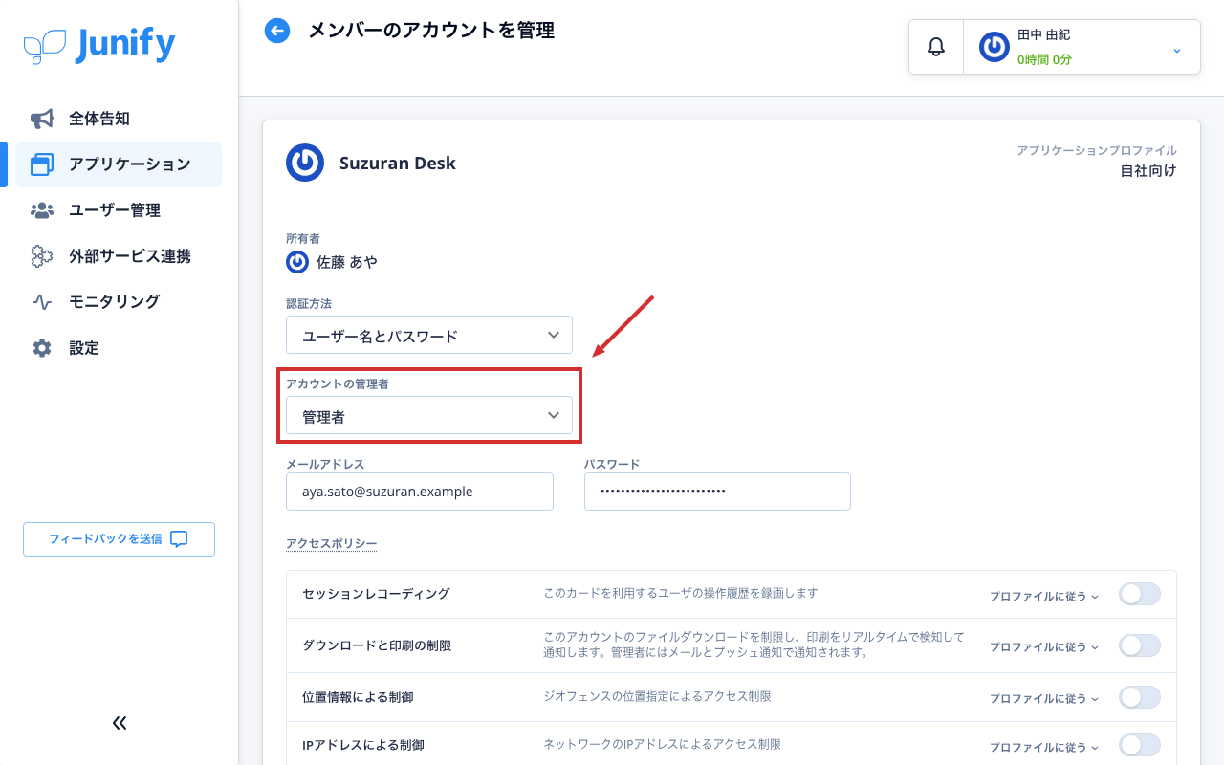
Task: Click the 設定 gear icon
Action: [42, 348]
